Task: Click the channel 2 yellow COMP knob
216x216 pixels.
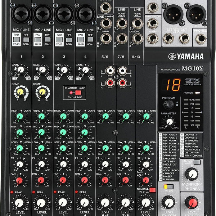Action: [42, 92]
